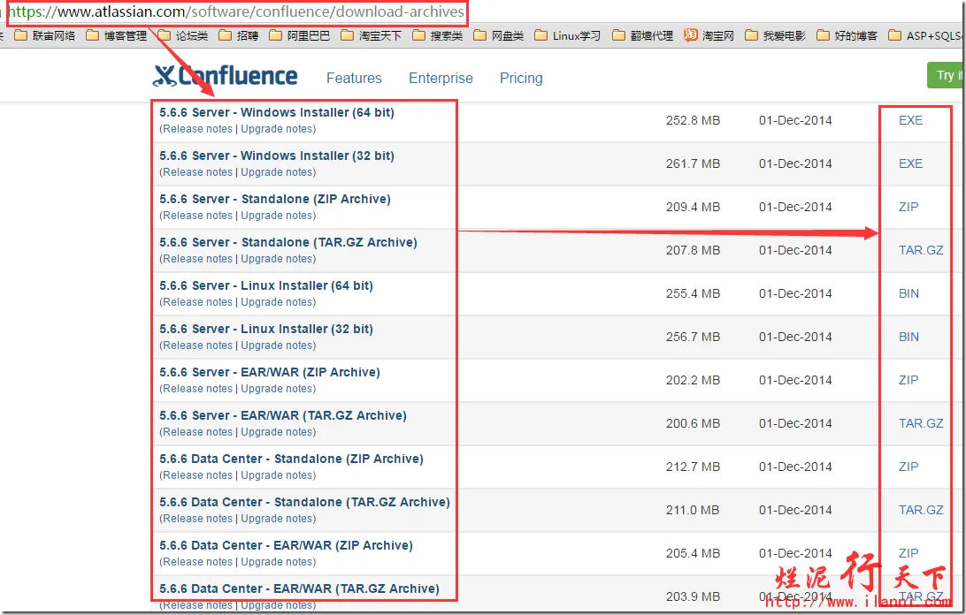
Task: Select title 5.6.6 Data Center - EAR/WAR (ZIP Archive)
Action: click(286, 545)
